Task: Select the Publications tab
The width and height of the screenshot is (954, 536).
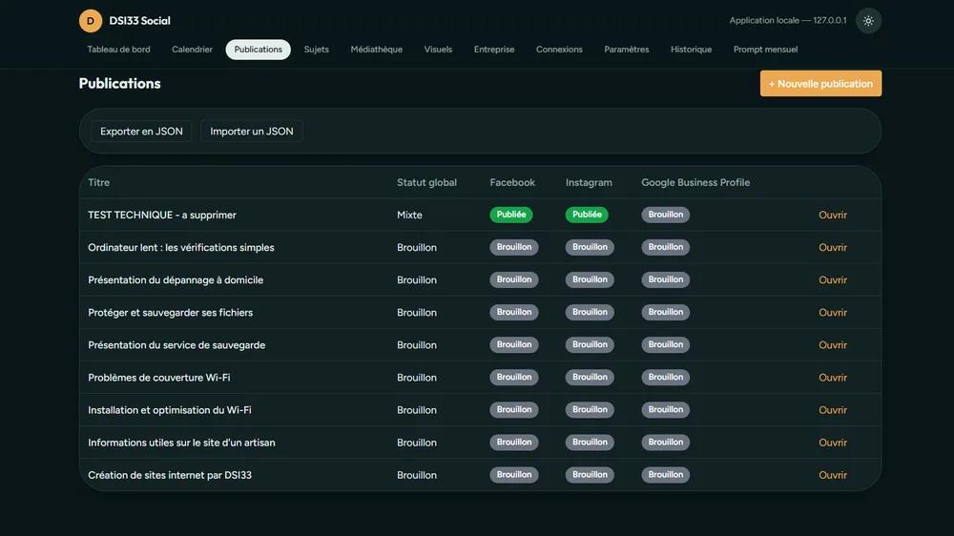Action: point(258,50)
